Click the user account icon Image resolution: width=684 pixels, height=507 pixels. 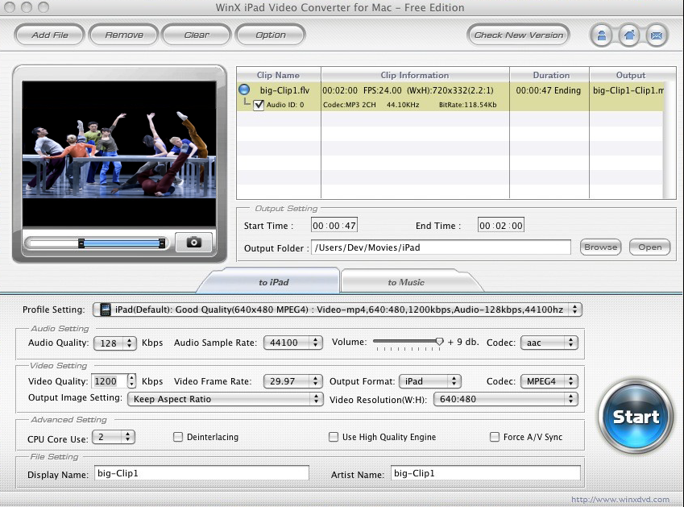[x=602, y=35]
